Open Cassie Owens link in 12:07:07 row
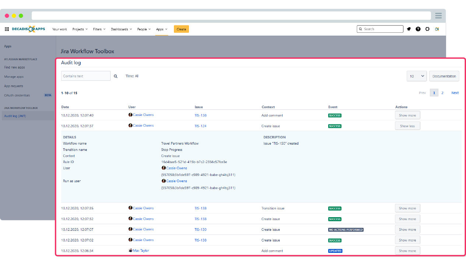 pyautogui.click(x=143, y=229)
